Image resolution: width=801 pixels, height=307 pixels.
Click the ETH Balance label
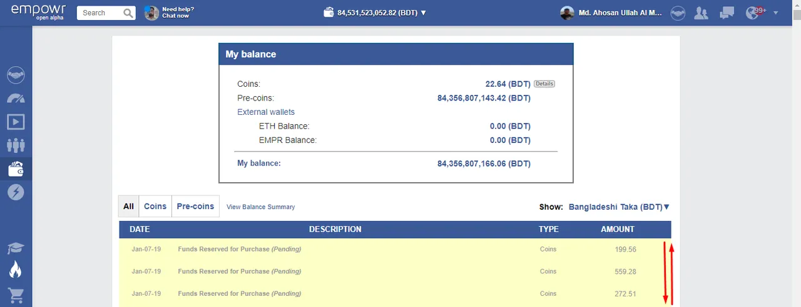tap(284, 126)
